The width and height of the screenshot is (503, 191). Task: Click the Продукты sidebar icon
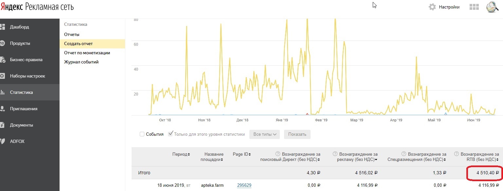pos(2,43)
